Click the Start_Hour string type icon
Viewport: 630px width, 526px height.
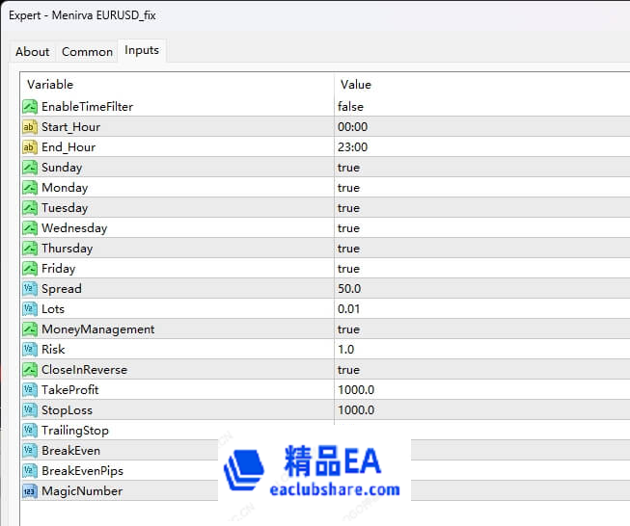[29, 127]
